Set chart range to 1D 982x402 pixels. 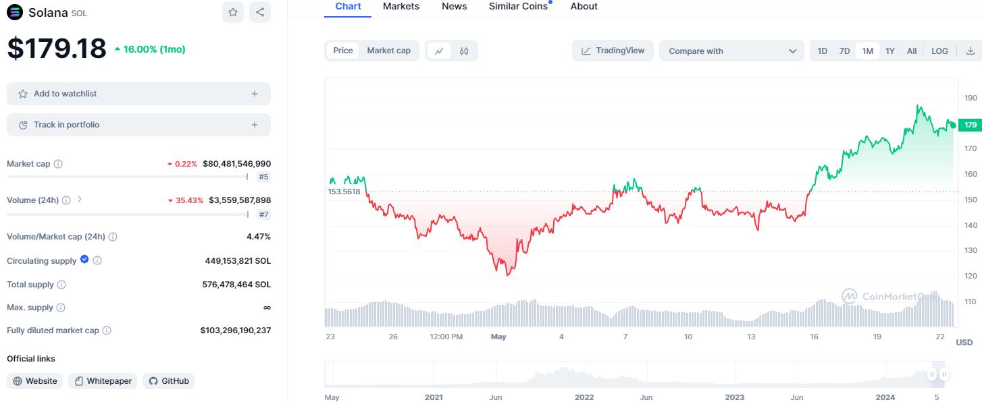(822, 51)
